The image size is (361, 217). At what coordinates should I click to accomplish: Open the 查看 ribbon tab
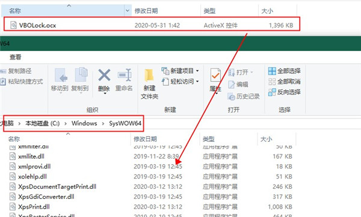point(16,57)
